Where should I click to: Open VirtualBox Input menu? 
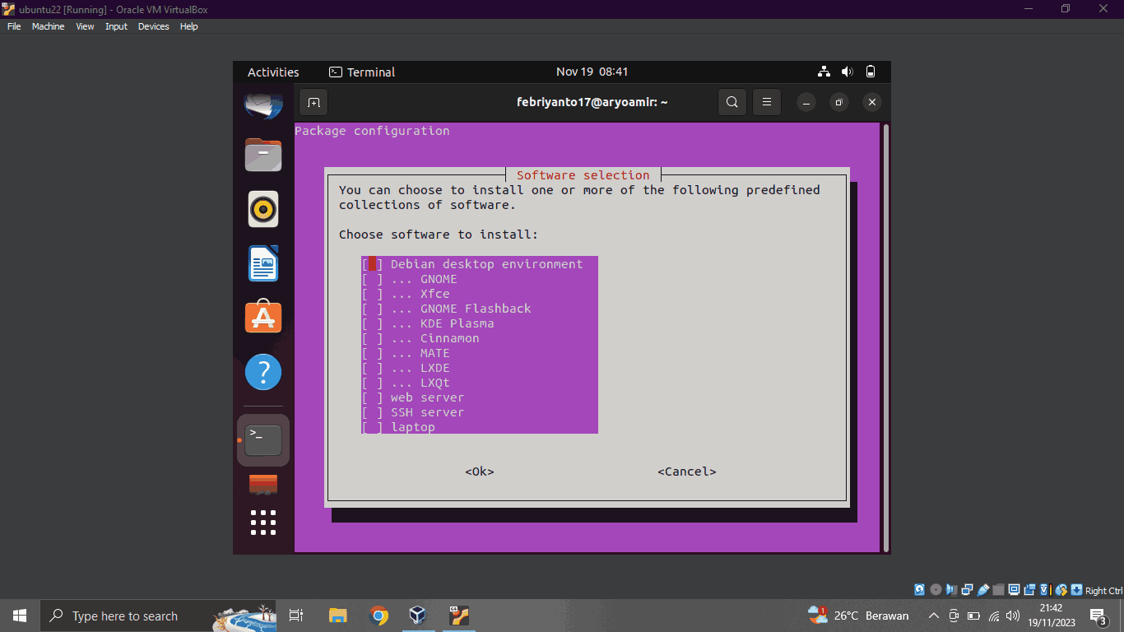pos(116,26)
